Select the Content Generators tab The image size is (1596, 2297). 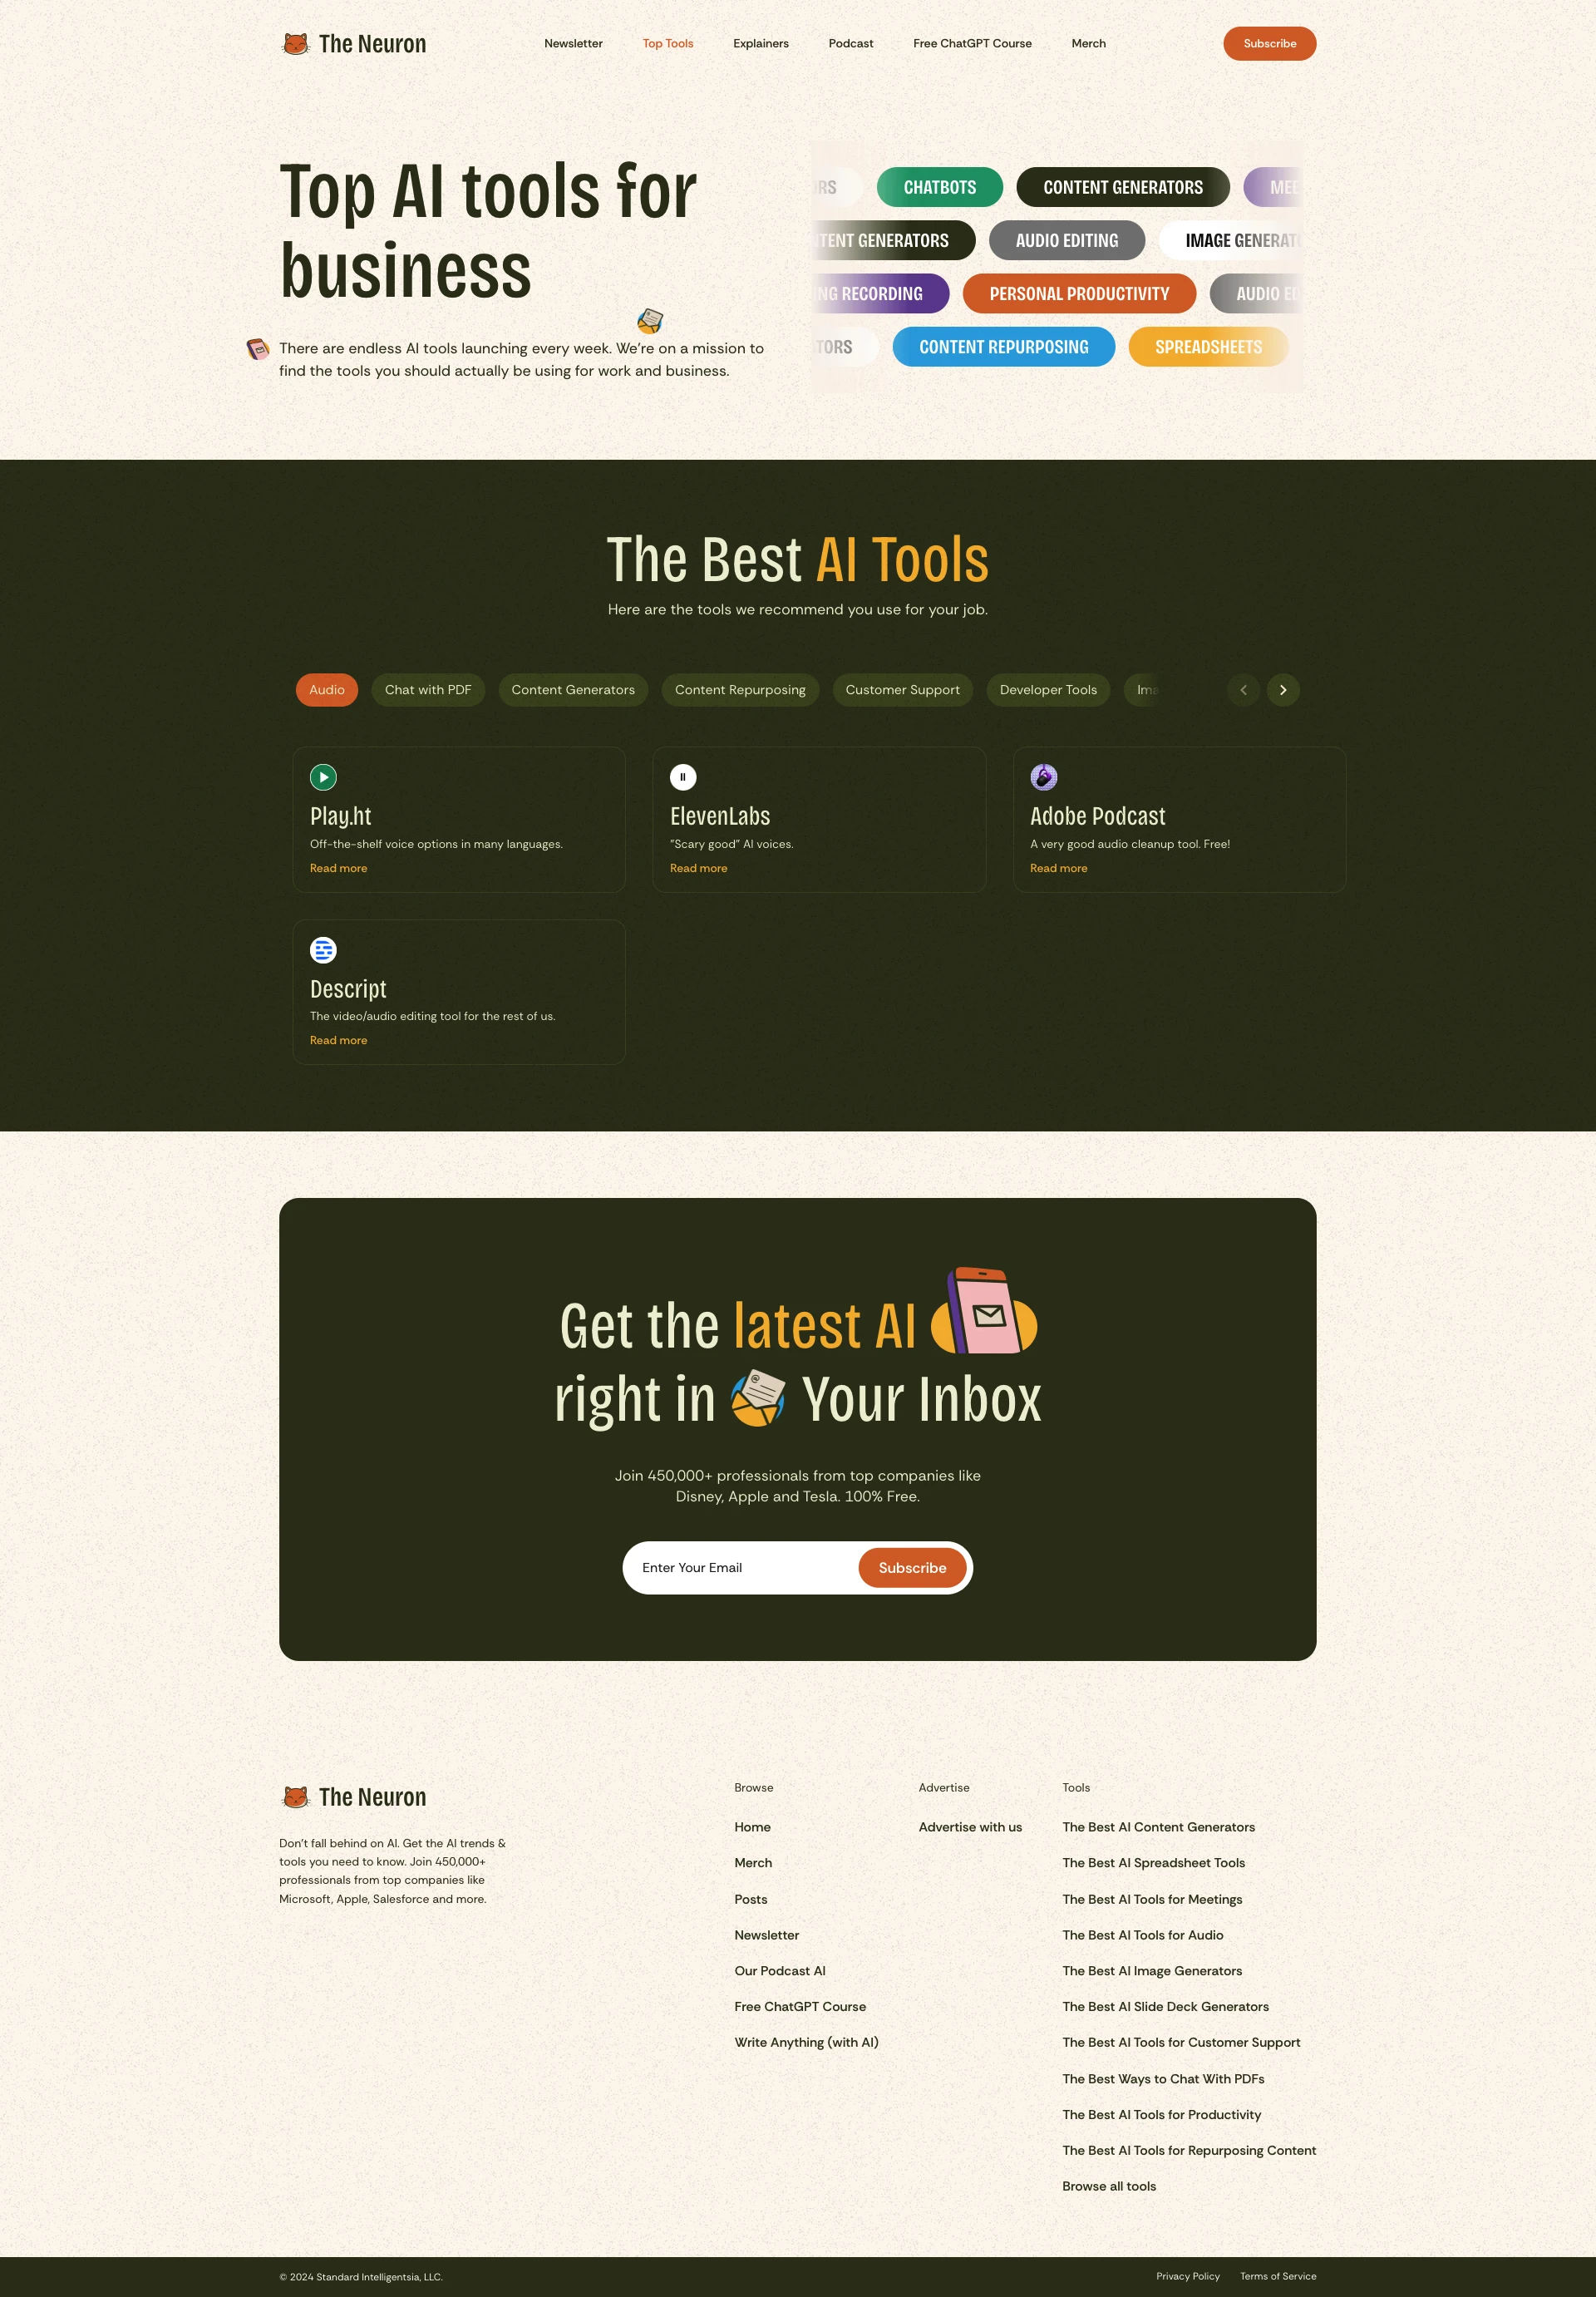(x=573, y=689)
